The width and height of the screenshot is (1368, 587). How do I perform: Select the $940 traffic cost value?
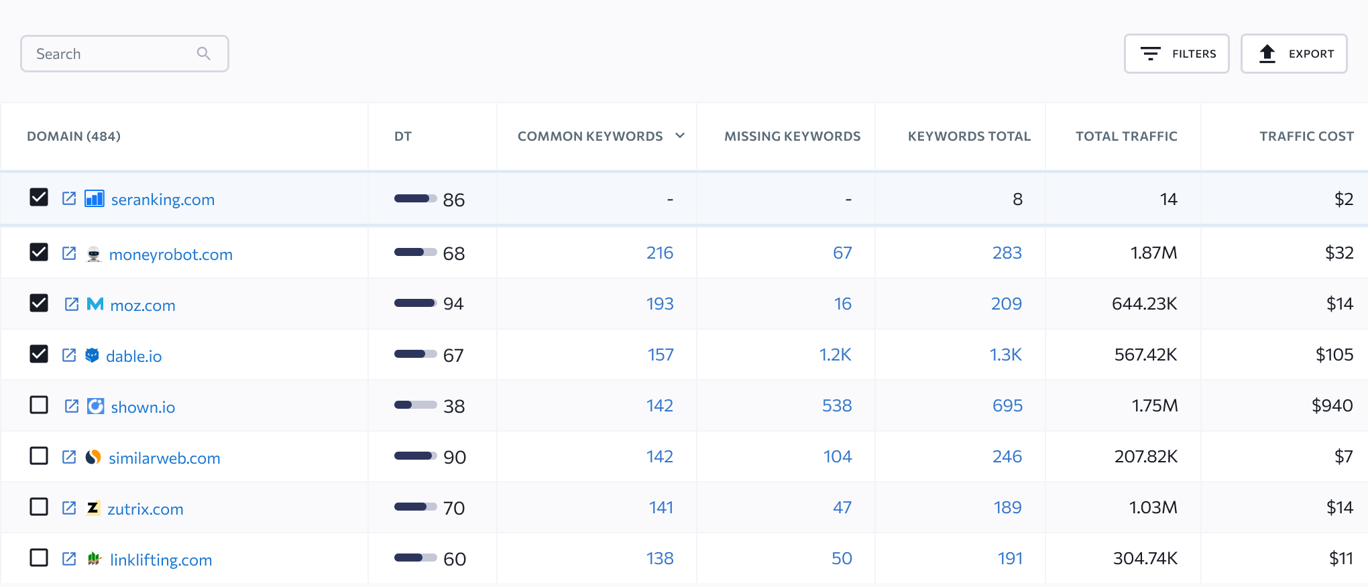[x=1332, y=405]
